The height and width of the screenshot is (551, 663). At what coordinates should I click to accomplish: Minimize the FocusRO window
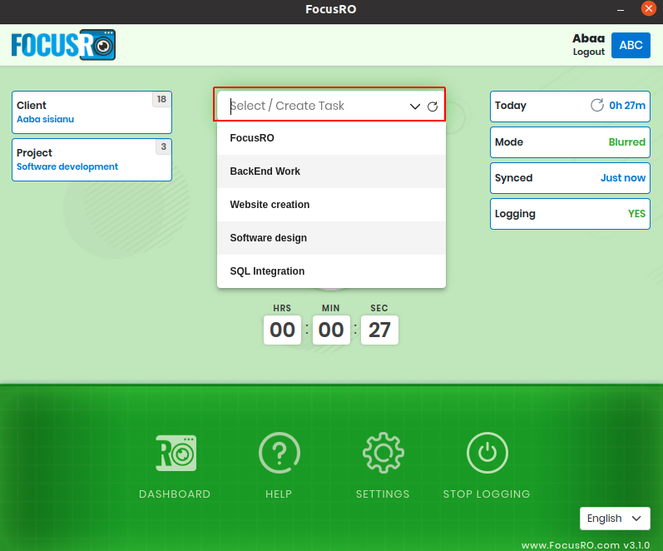621,9
